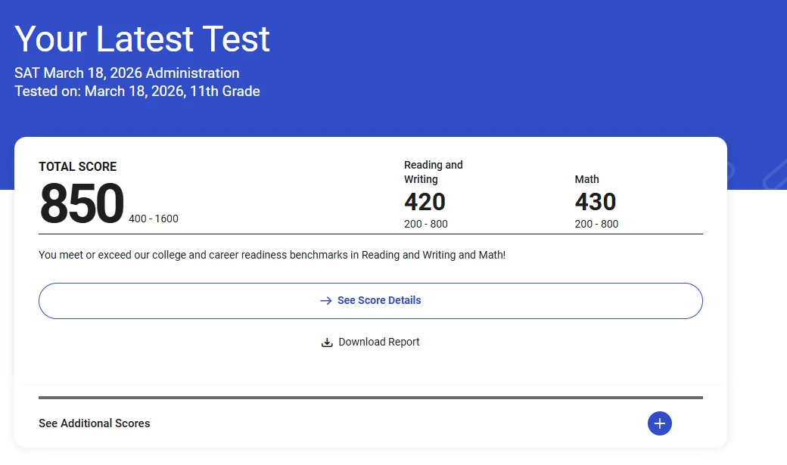The width and height of the screenshot is (787, 465).
Task: Click the arrow icon beside See Score Details
Action: coord(326,301)
